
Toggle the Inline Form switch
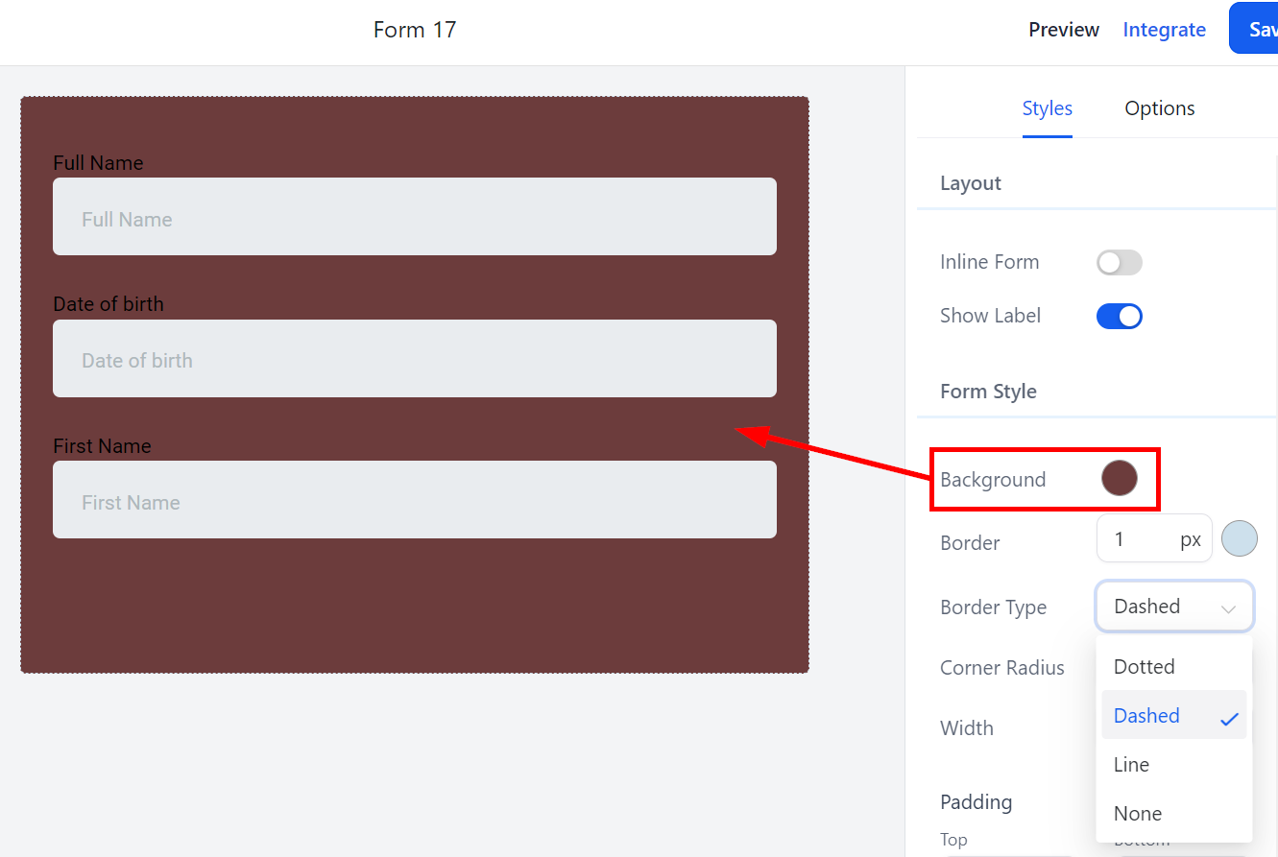(x=1119, y=262)
